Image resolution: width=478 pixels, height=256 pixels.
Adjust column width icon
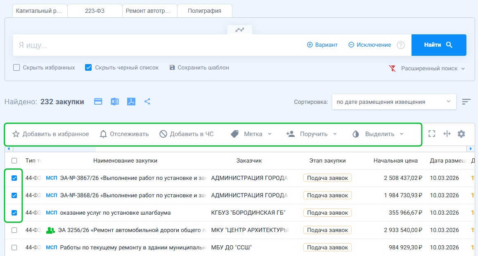(447, 134)
